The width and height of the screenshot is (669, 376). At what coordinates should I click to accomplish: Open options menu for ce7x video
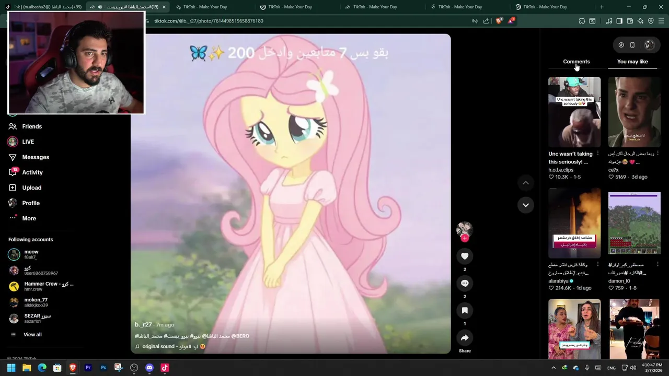(x=658, y=154)
